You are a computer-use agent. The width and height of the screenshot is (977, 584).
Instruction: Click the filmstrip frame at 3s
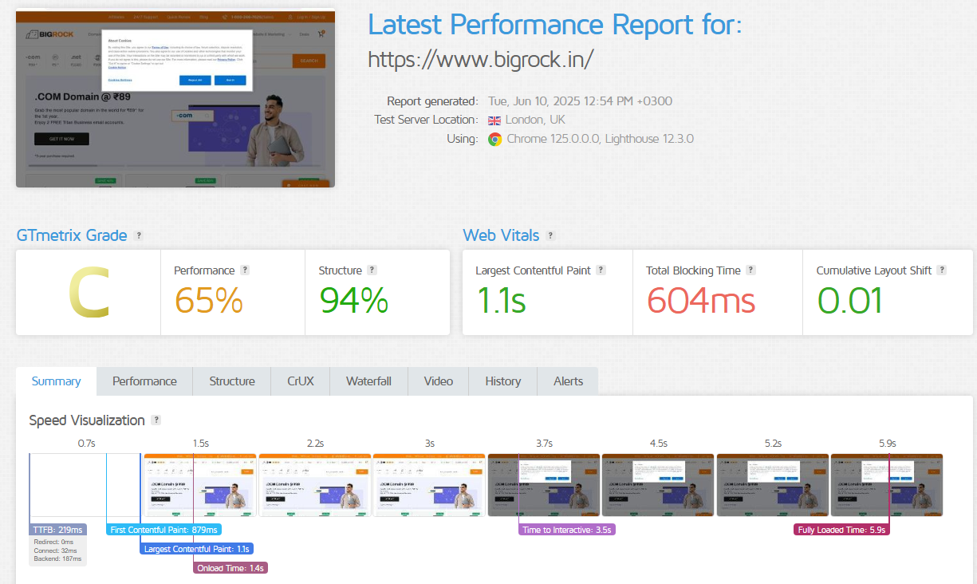[429, 485]
